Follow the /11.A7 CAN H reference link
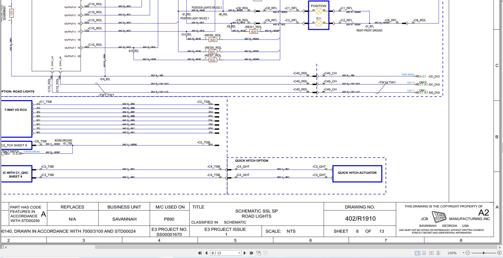503x258 pixels. click(x=423, y=84)
